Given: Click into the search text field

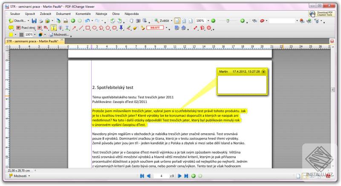Looking at the screenshot, I should coord(282,21).
